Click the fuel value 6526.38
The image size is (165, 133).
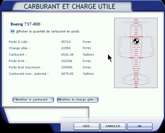[x=67, y=55]
